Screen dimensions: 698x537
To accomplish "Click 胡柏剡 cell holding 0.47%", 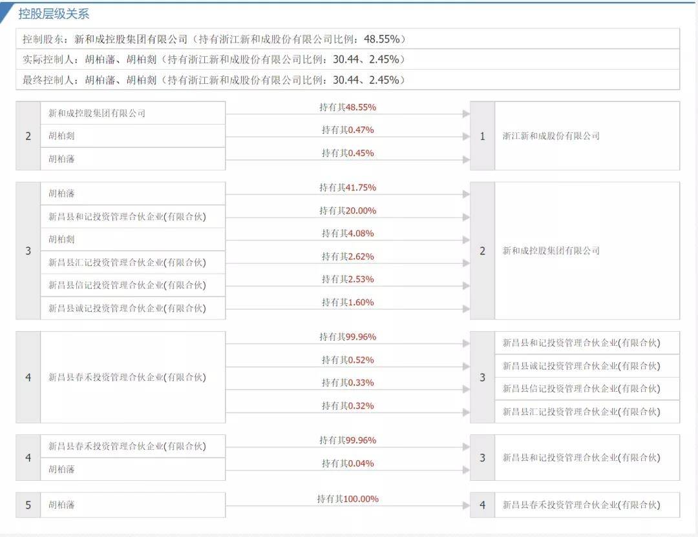I will click(132, 136).
